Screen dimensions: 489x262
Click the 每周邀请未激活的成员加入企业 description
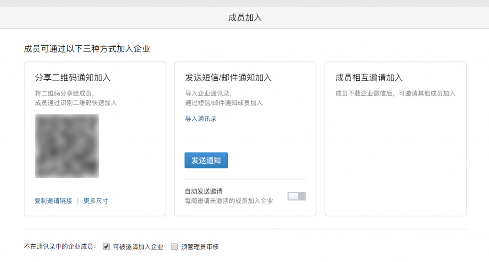coord(229,201)
